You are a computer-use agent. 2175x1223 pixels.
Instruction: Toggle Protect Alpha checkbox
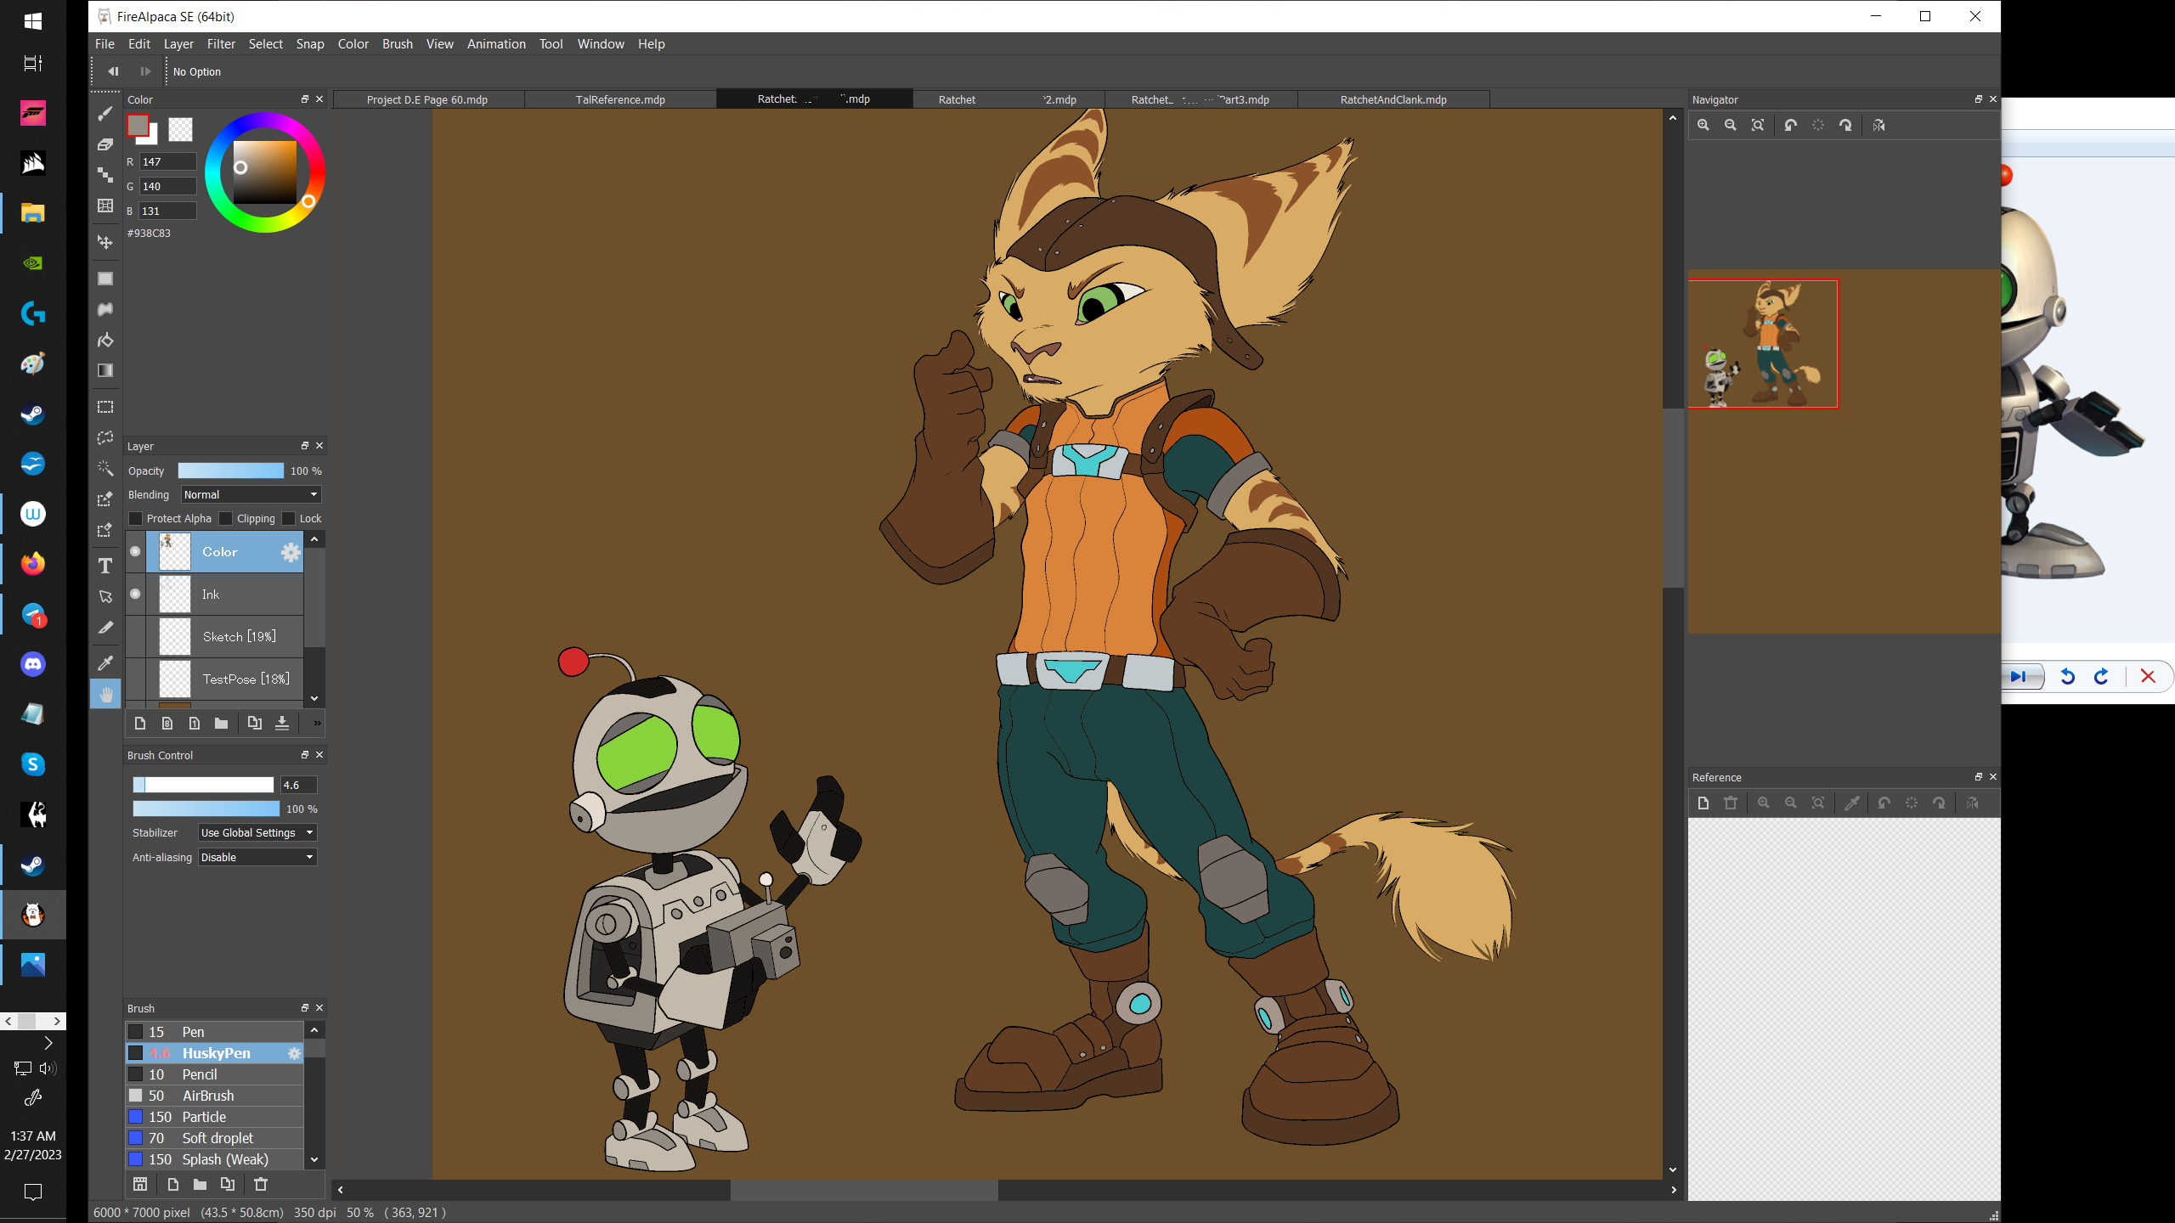click(135, 518)
